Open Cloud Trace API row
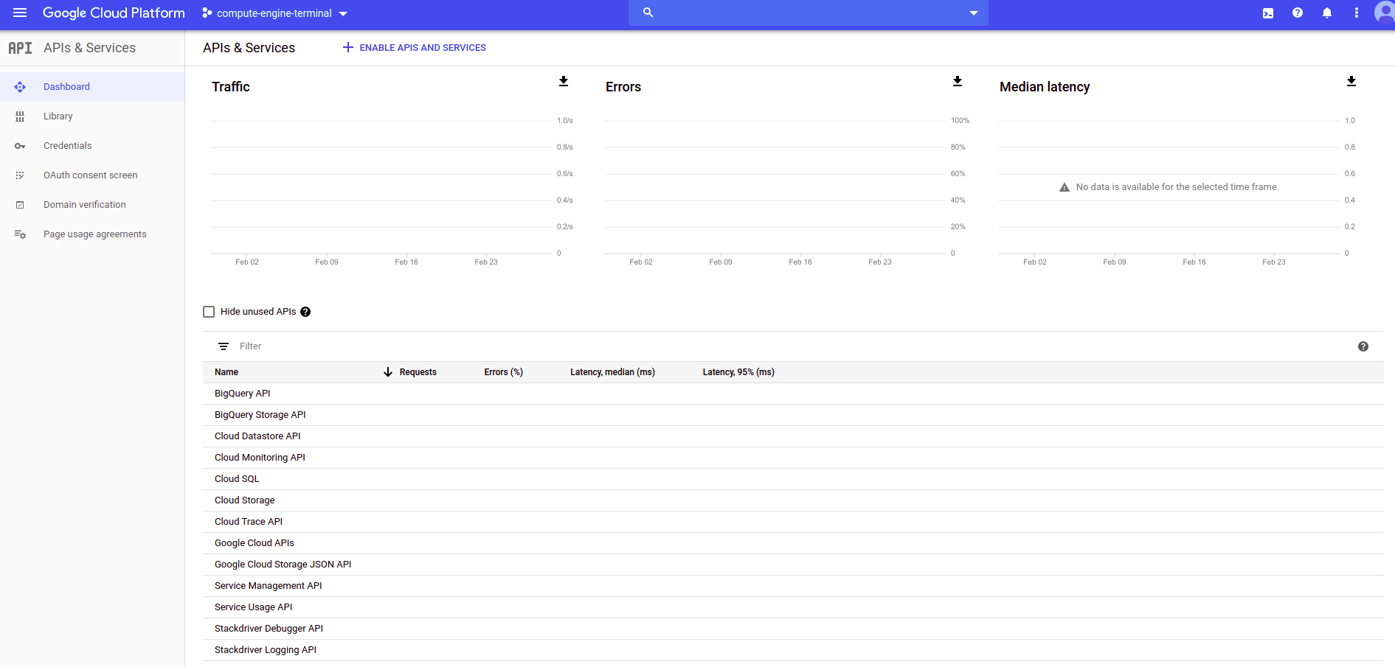Screen dimensions: 1395x667 click(x=793, y=522)
